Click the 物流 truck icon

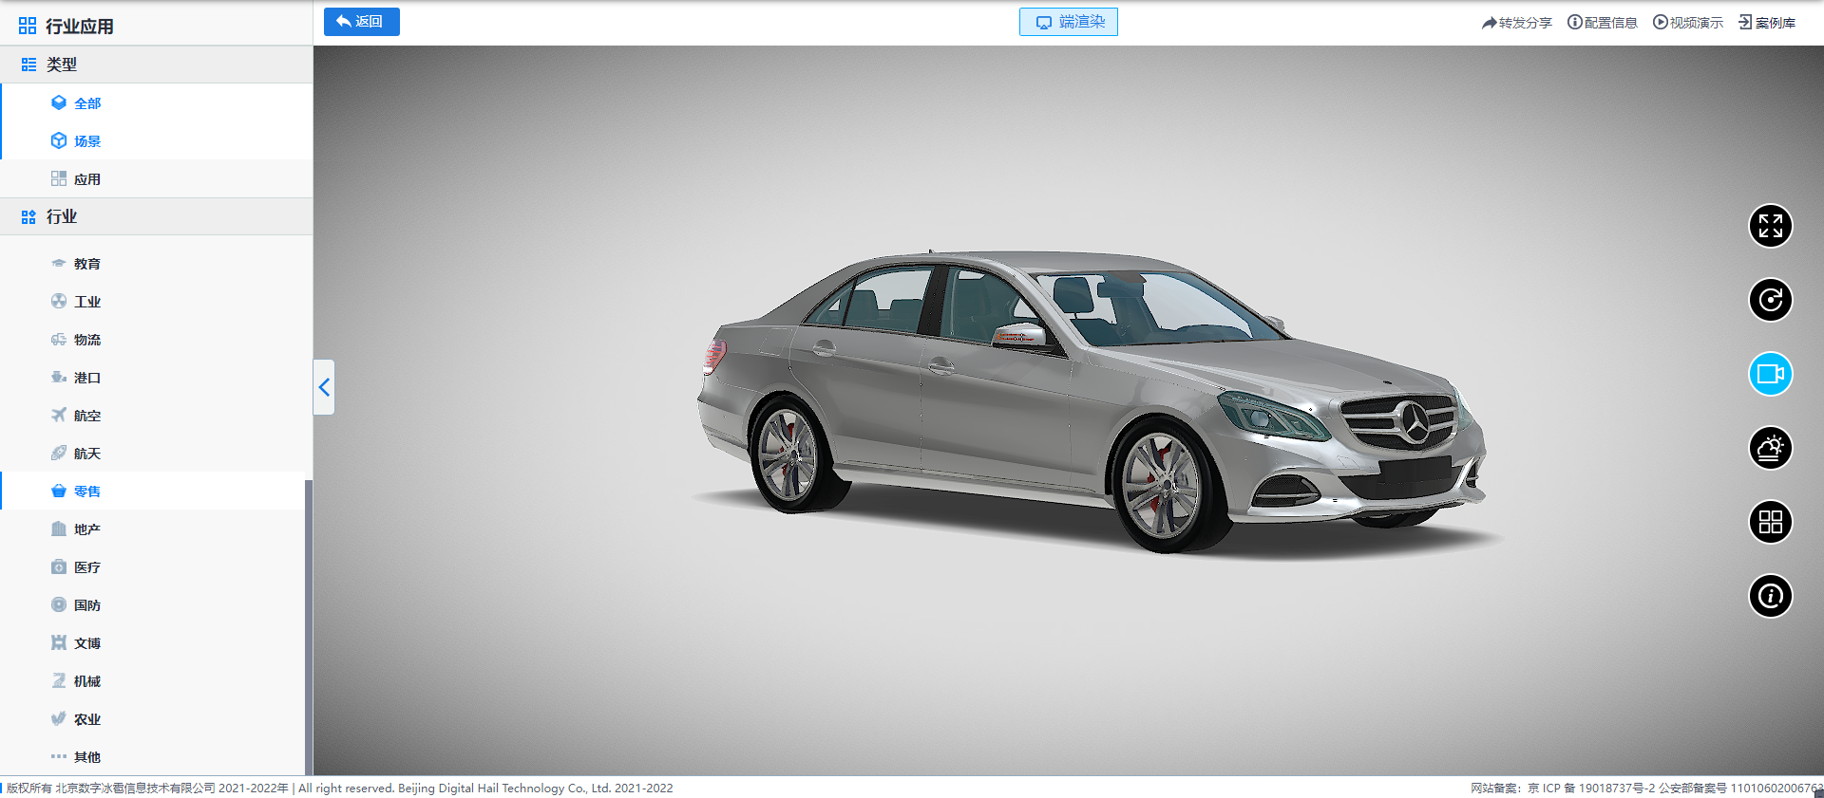click(59, 339)
